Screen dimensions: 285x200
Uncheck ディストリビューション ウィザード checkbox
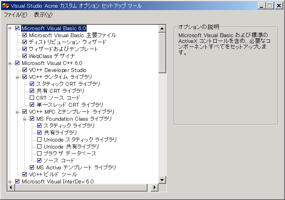point(24,42)
